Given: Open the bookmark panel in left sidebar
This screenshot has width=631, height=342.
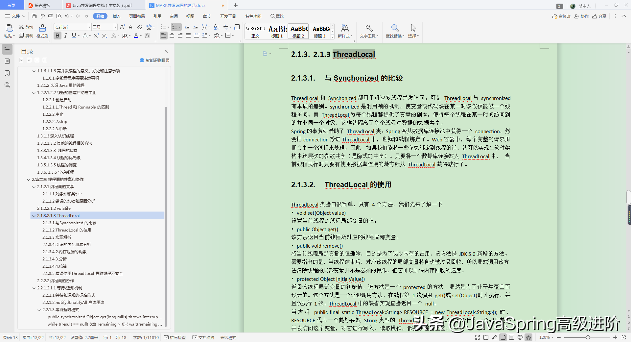Looking at the screenshot, I should (x=7, y=73).
